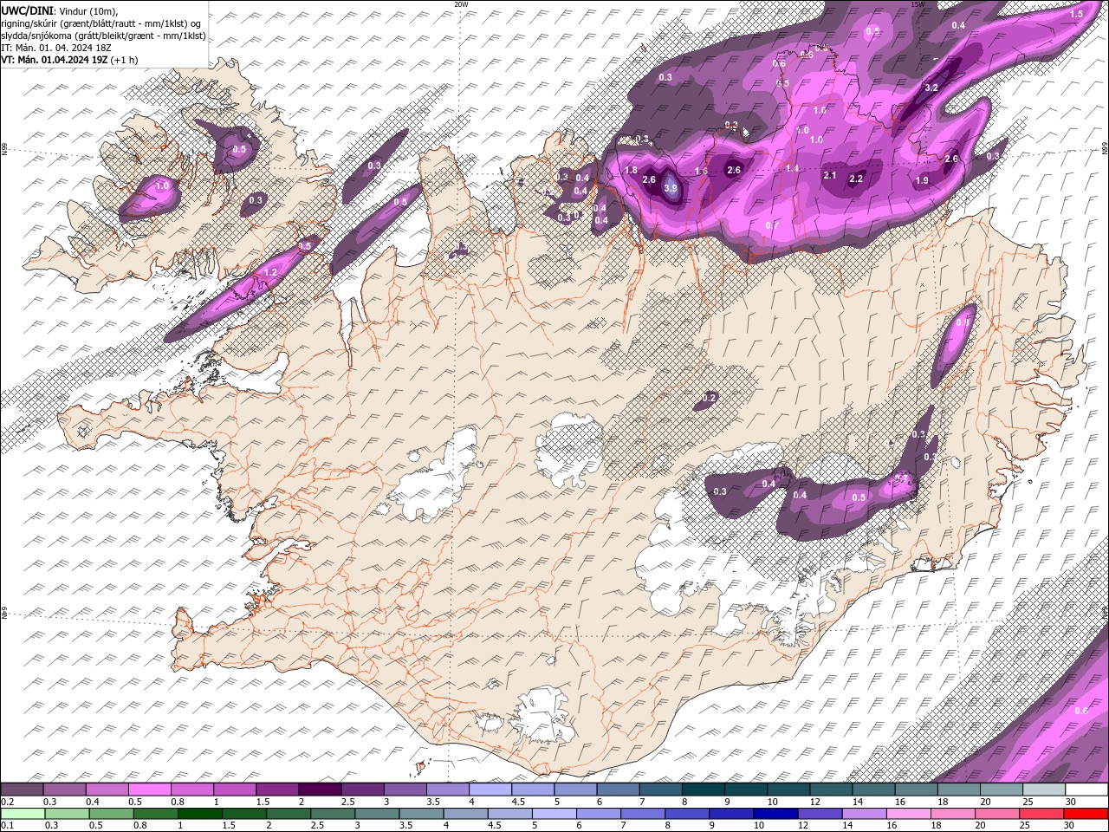Click the '0.4' number under the snow legend
Viewport: 1109px width, 832px height.
(x=93, y=802)
